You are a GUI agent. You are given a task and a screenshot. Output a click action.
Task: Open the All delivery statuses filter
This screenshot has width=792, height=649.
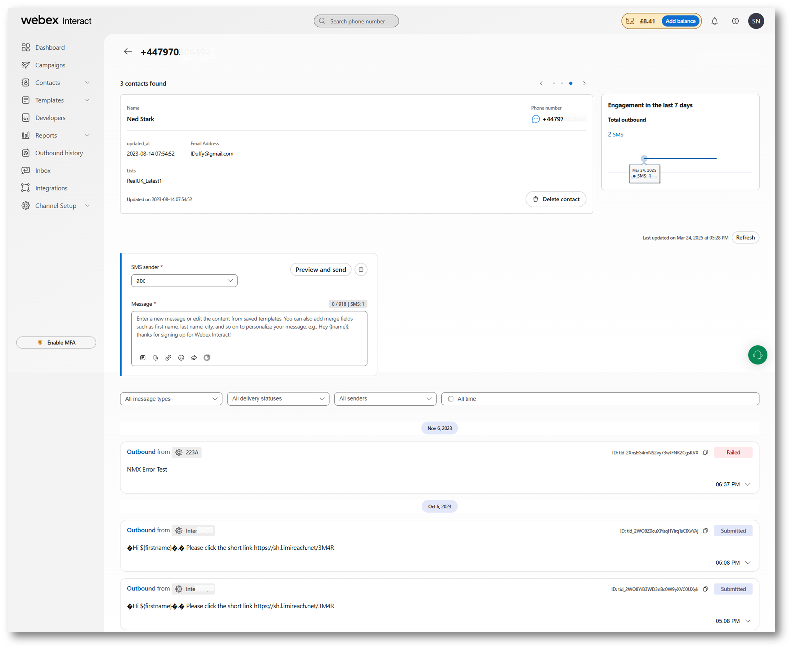(278, 399)
